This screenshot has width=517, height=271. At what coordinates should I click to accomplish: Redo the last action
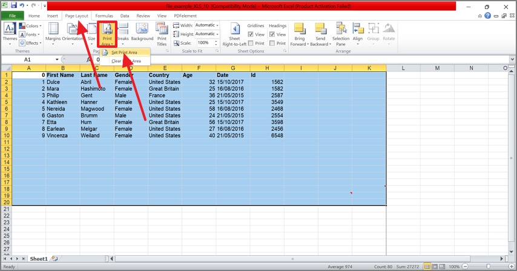point(33,5)
